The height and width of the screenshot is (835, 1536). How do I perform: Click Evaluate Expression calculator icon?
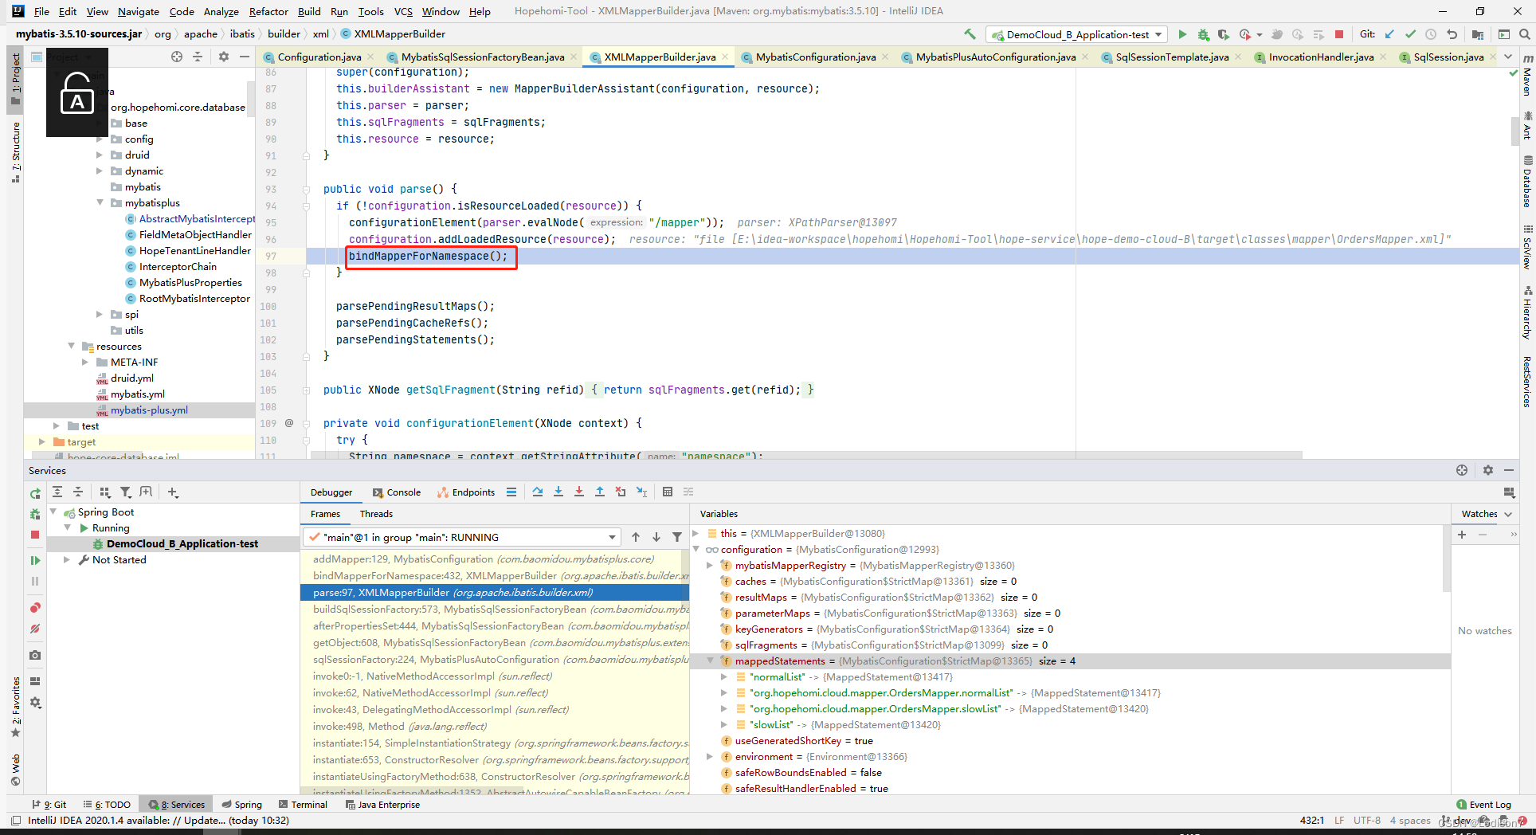[668, 492]
